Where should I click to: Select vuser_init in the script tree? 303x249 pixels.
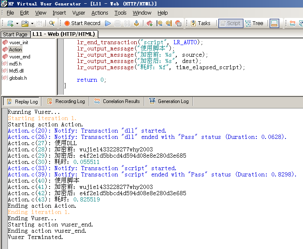click(19, 43)
